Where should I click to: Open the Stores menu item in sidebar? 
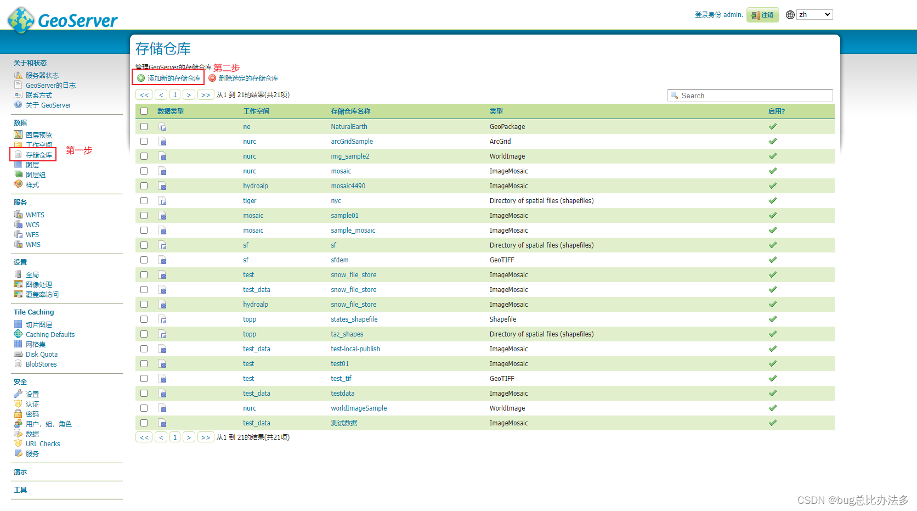(x=39, y=155)
